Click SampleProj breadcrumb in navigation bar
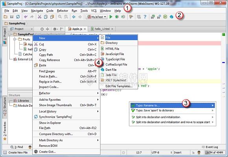Screen dimensions: 228x157 point(15,23)
